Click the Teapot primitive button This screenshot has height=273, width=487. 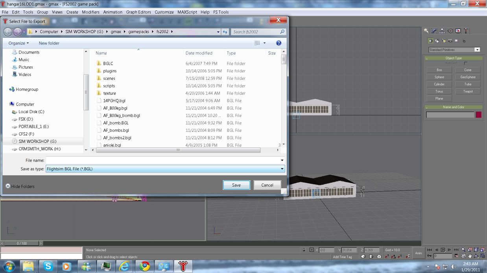coord(468,91)
